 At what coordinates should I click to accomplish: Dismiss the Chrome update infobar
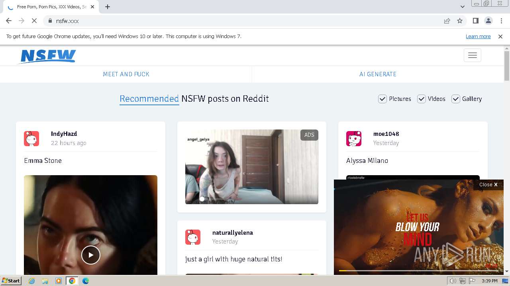click(500, 37)
